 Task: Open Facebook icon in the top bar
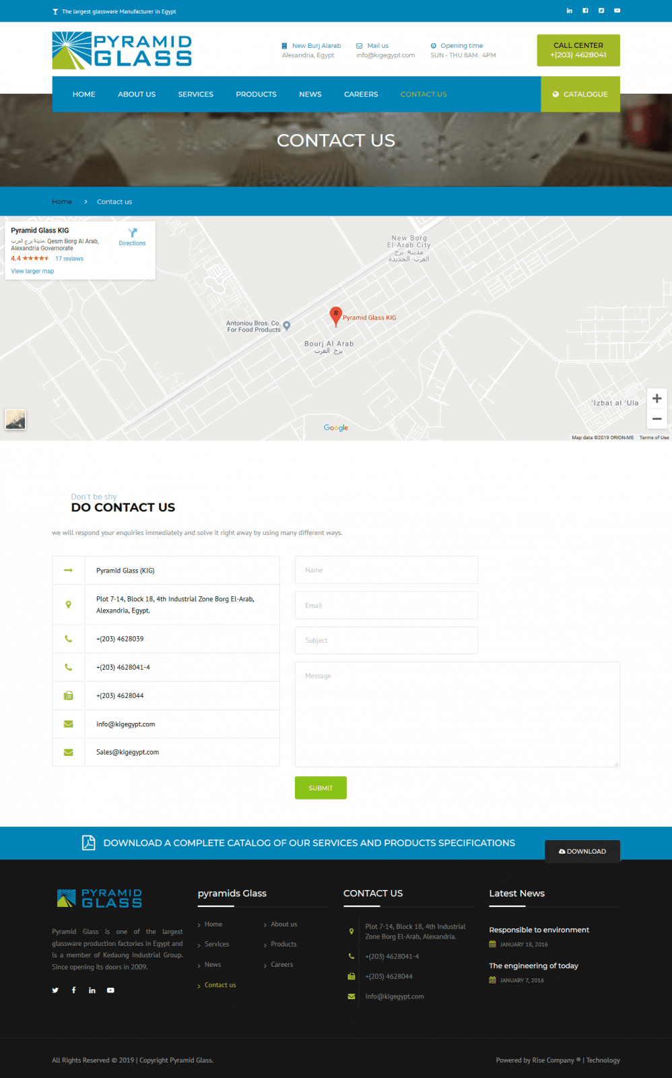click(585, 11)
